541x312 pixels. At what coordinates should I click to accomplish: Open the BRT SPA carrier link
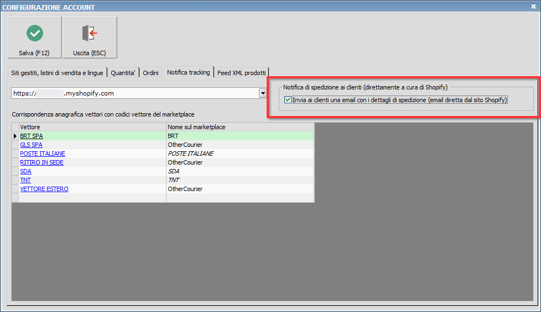pos(31,136)
